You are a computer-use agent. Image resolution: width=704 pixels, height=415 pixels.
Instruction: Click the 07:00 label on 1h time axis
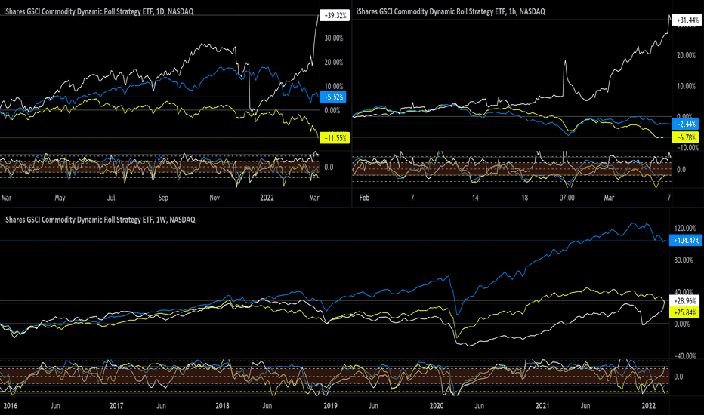point(567,198)
